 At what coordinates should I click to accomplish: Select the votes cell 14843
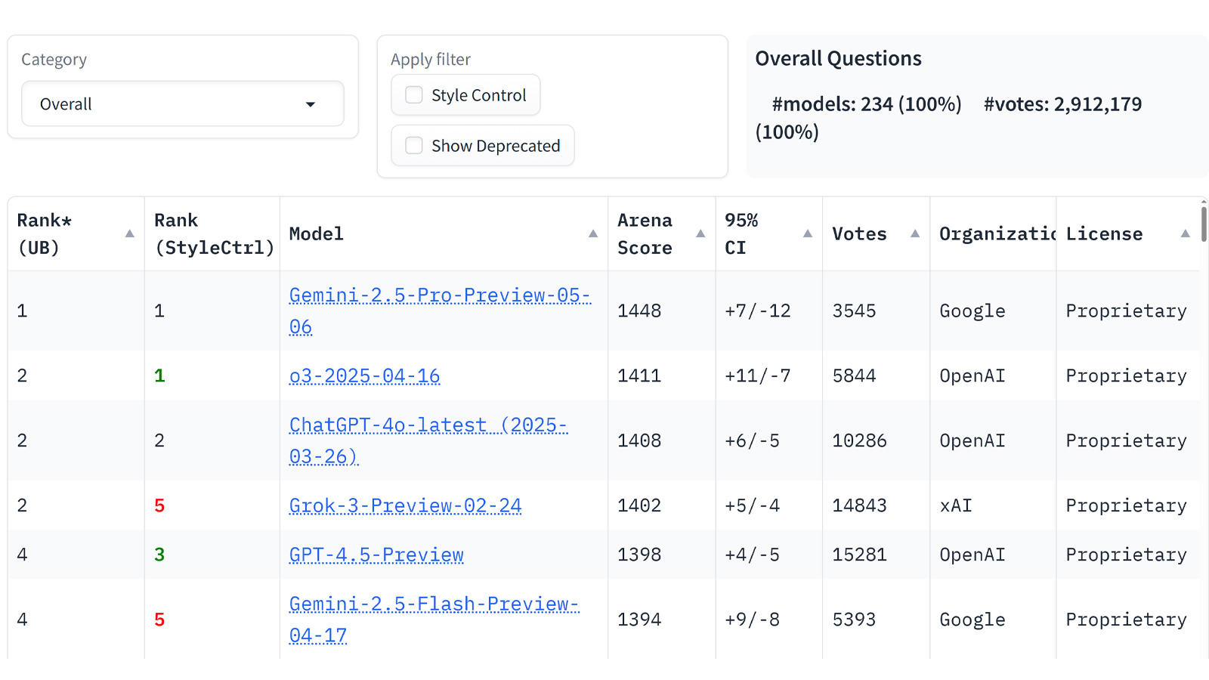click(x=859, y=505)
